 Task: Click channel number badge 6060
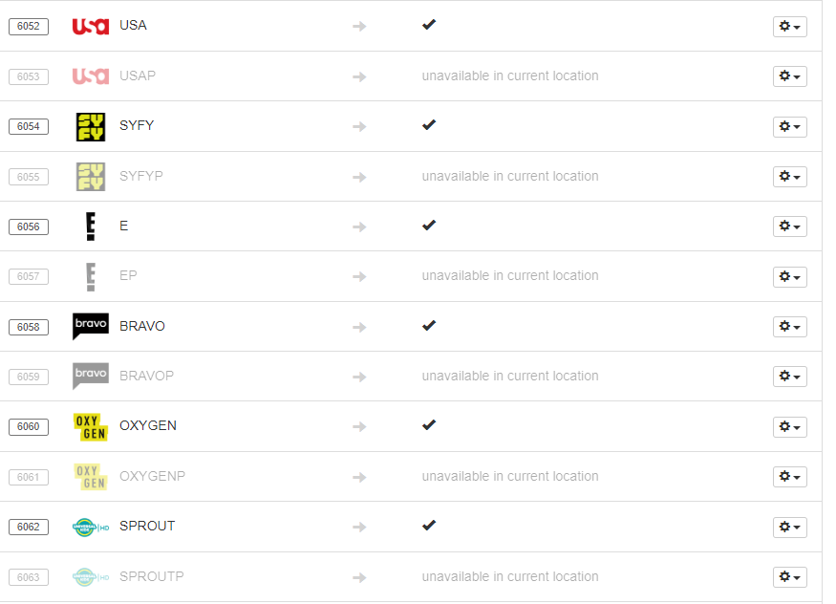[29, 426]
